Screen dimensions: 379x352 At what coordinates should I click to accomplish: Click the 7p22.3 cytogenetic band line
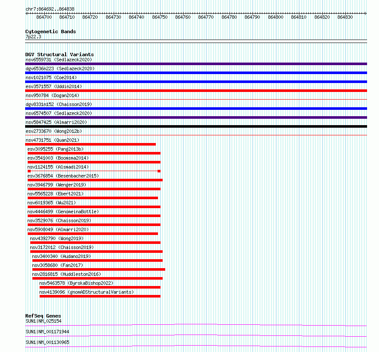[196, 41]
